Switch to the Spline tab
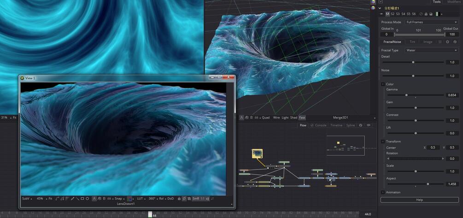Screen dimensions: 463x218 point(351,125)
